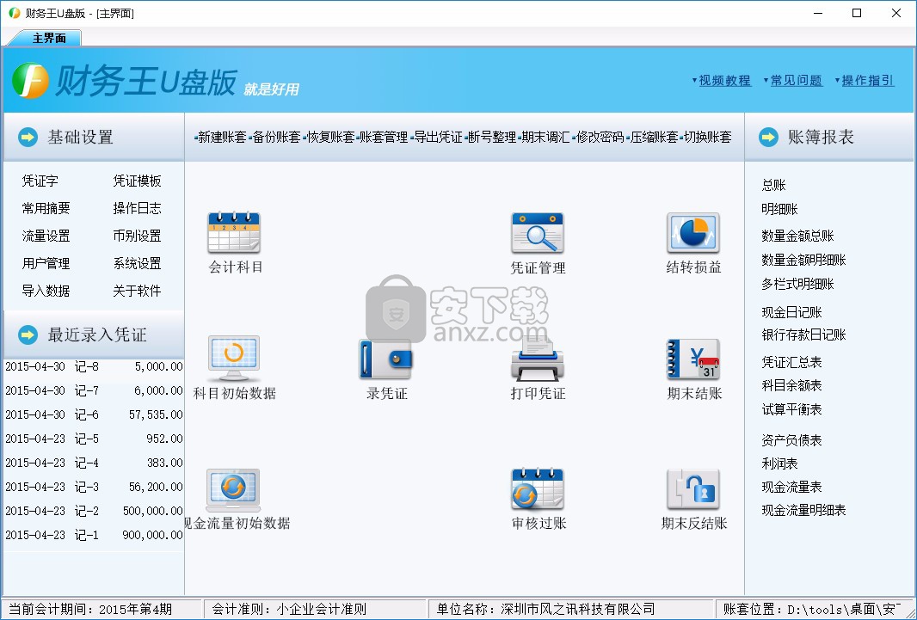The height and width of the screenshot is (620, 917).
Task: Open 流量设置
Action: 46,236
